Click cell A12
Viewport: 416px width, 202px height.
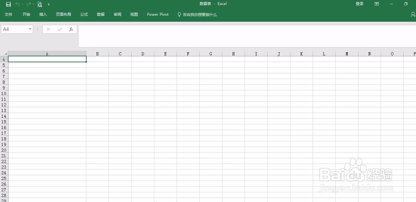point(47,105)
